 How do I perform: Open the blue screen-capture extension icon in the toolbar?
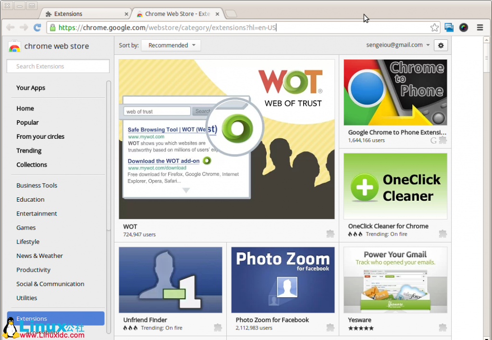[x=449, y=27]
